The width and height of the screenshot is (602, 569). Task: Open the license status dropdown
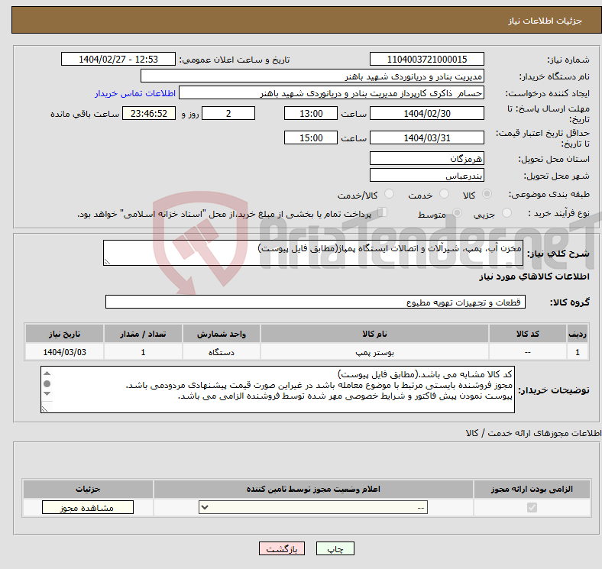pyautogui.click(x=313, y=508)
